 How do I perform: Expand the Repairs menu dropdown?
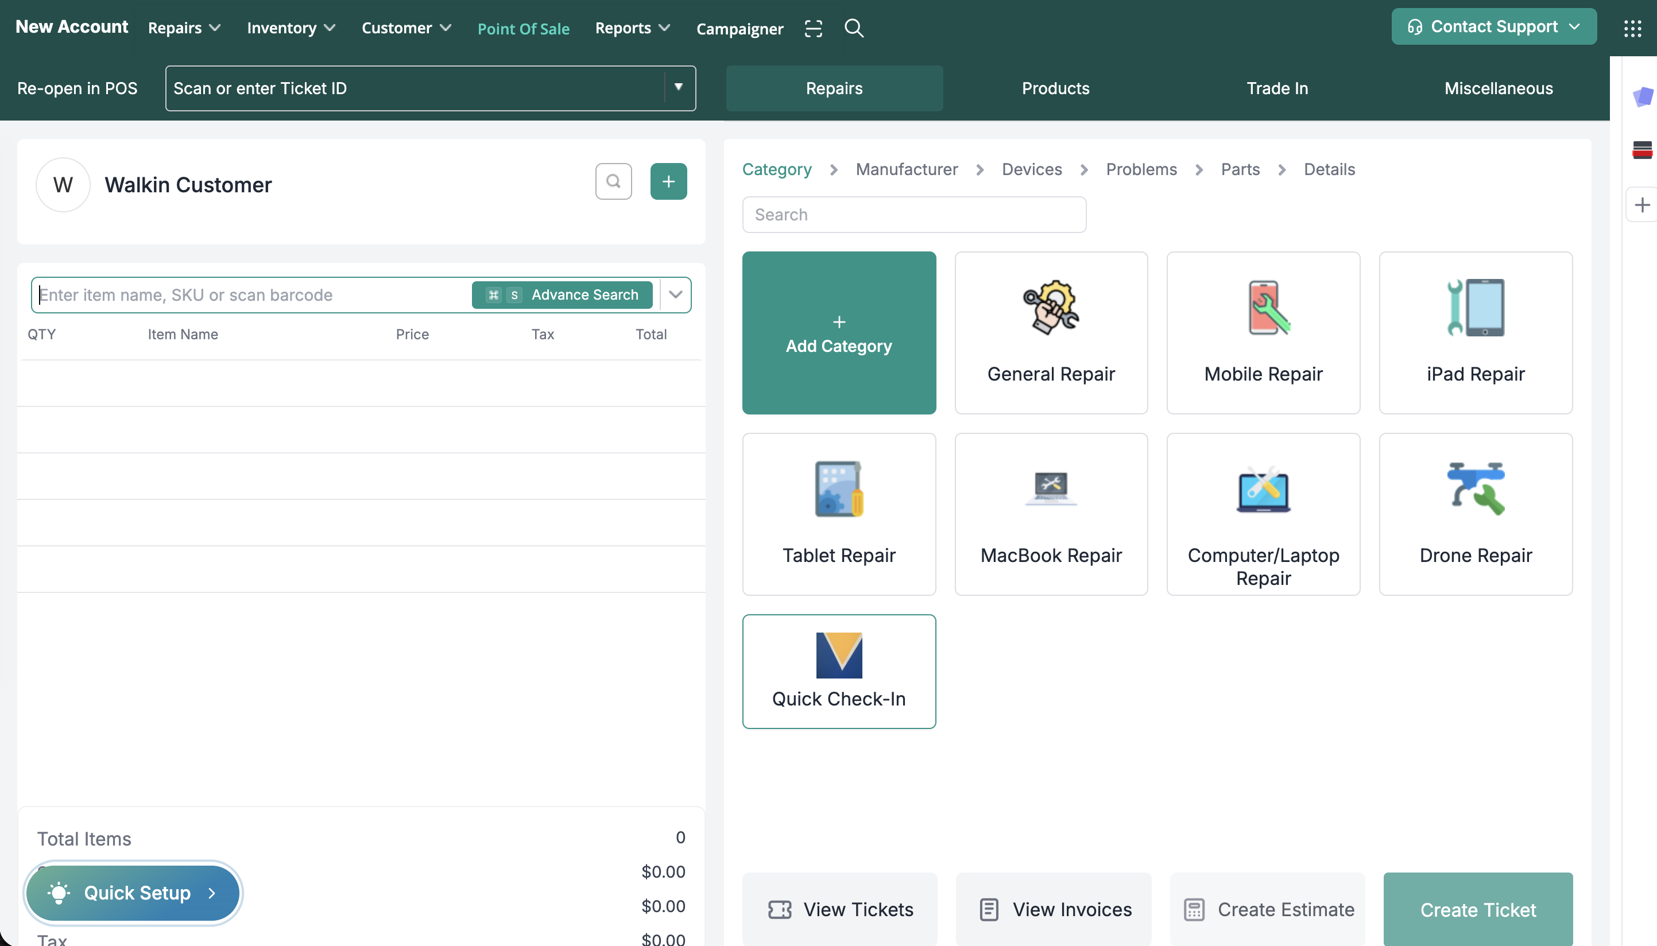184,28
